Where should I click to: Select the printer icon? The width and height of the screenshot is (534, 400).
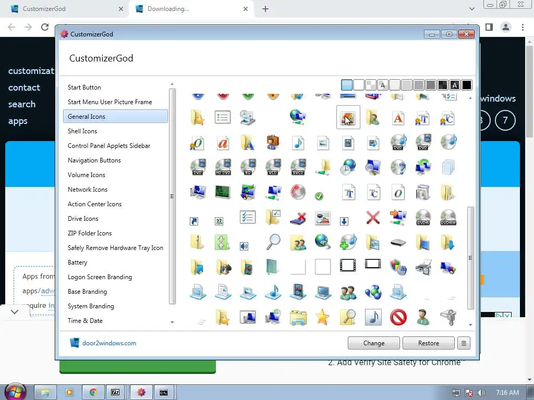(423, 267)
